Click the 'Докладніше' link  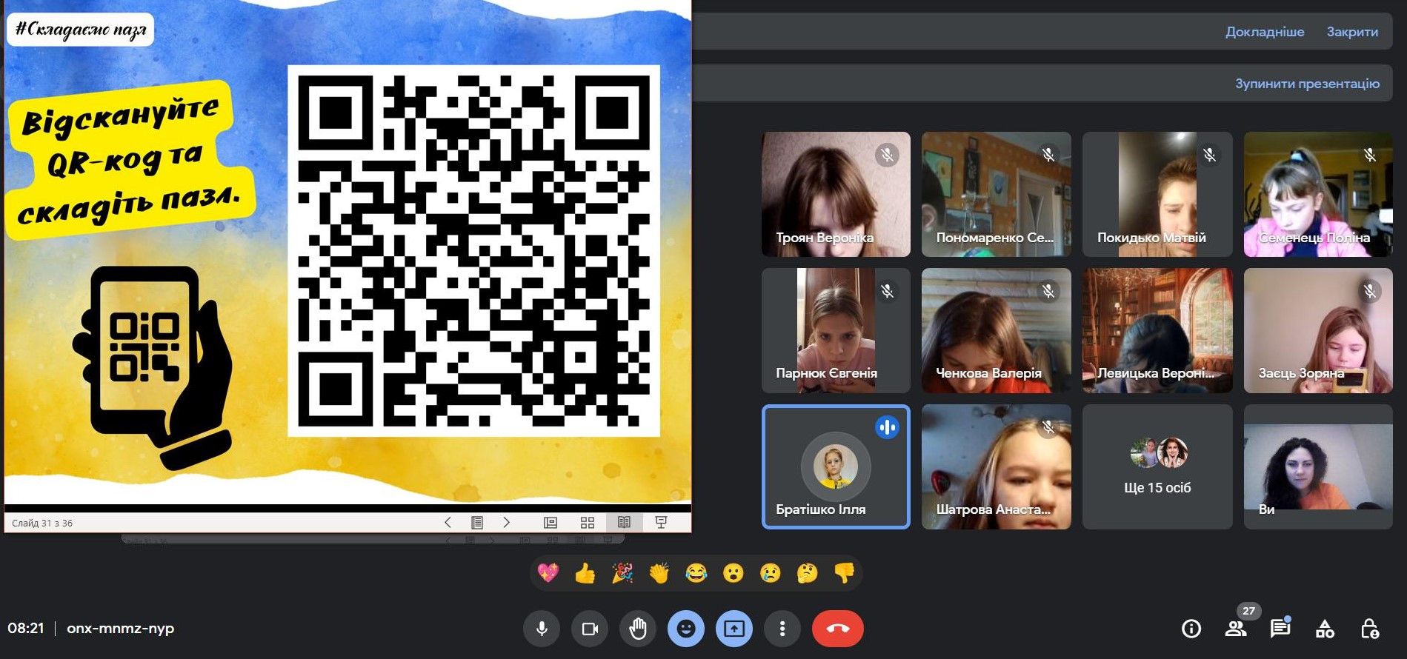click(1265, 32)
